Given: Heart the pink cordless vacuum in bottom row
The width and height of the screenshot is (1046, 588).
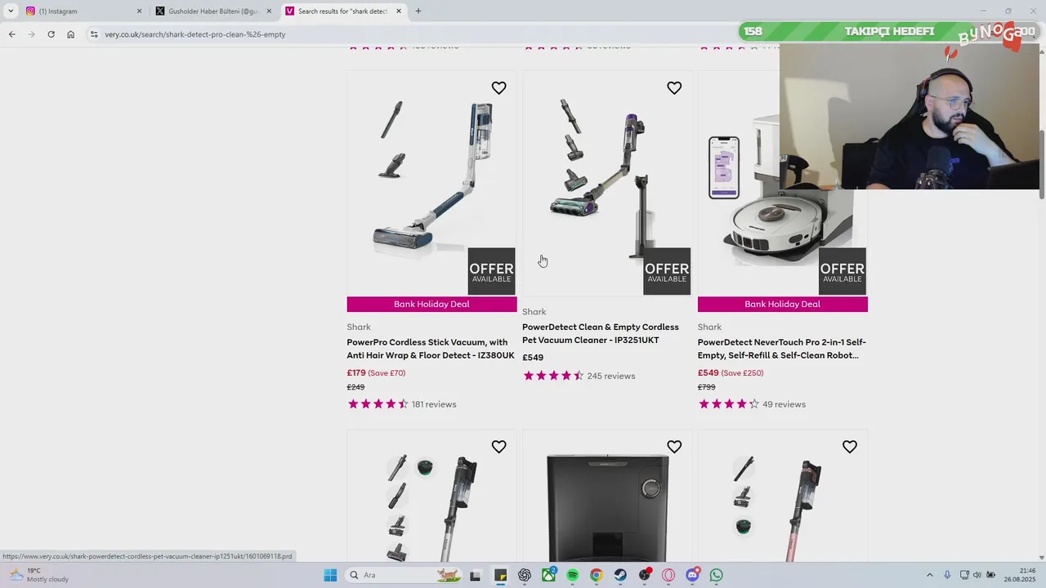Looking at the screenshot, I should 850,447.
